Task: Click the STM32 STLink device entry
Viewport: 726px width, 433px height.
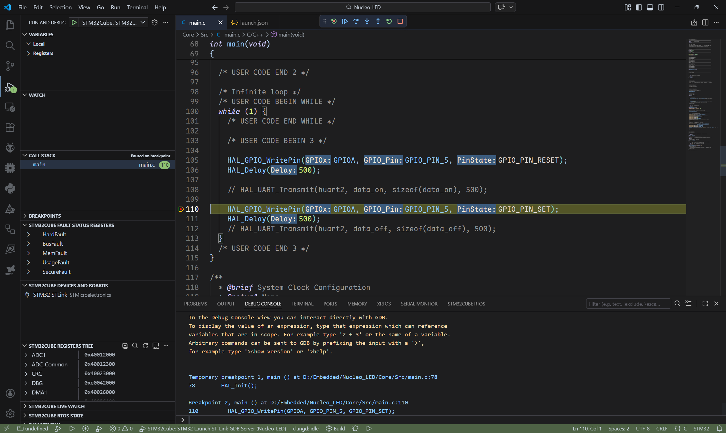Action: 98,295
